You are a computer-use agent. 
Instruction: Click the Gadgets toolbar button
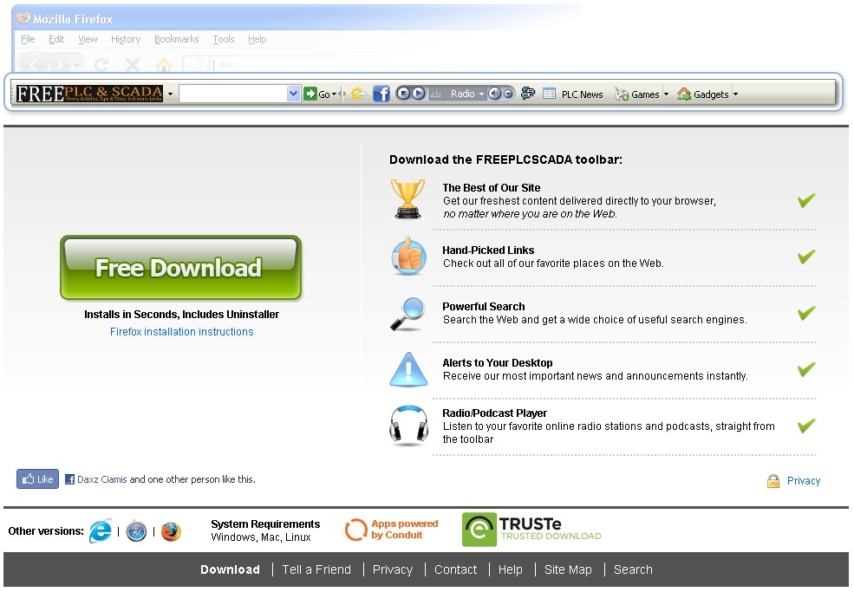[x=702, y=94]
